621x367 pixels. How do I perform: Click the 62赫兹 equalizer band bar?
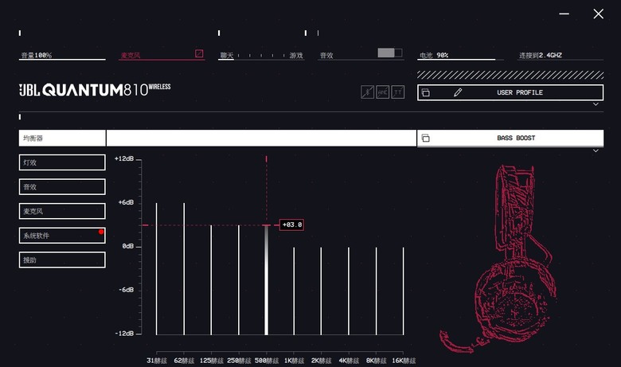click(184, 269)
